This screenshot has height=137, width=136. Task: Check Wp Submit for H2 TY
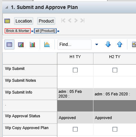tap(115, 70)
